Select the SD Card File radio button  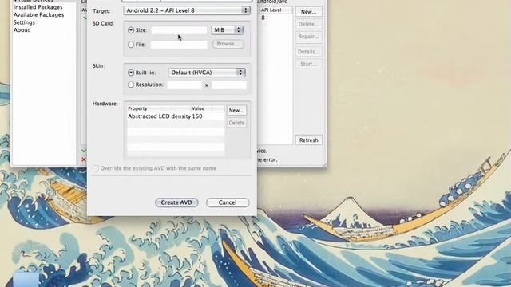coord(131,45)
